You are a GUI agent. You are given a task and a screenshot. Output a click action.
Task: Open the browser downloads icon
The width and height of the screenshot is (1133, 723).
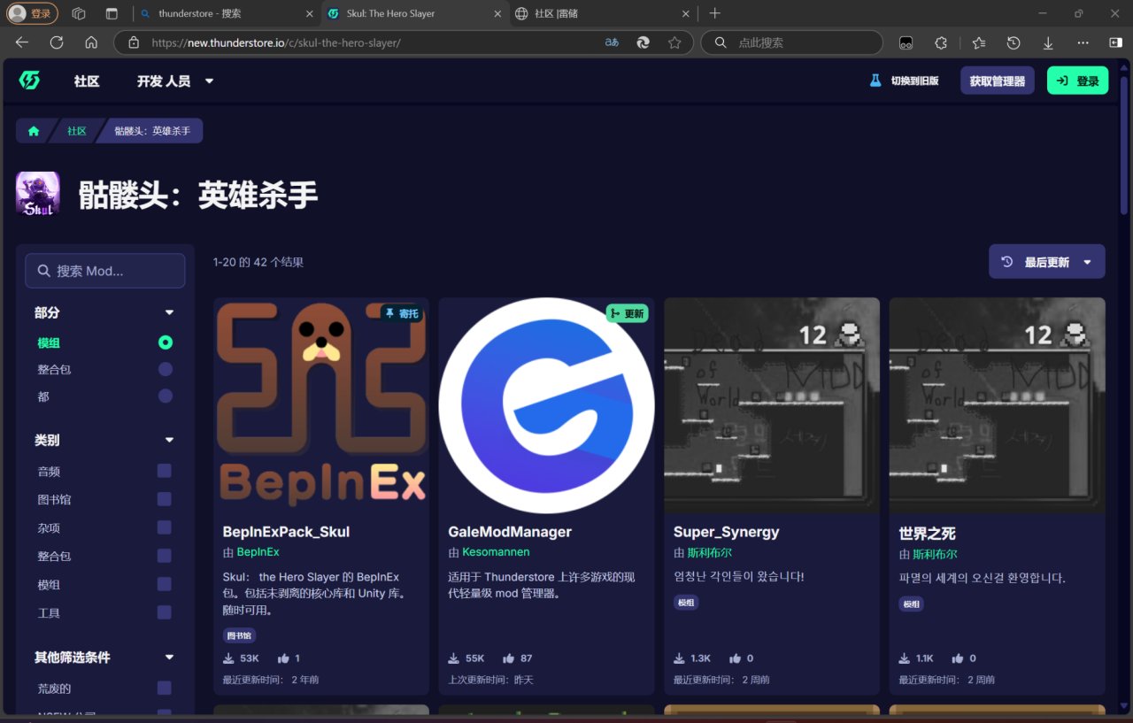pyautogui.click(x=1048, y=42)
